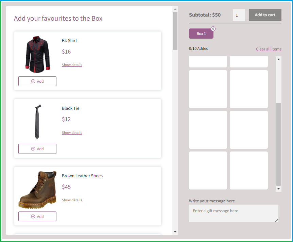Show details for Brown Leather Shoes
Viewport: 293px width, 242px height.
[x=72, y=200]
